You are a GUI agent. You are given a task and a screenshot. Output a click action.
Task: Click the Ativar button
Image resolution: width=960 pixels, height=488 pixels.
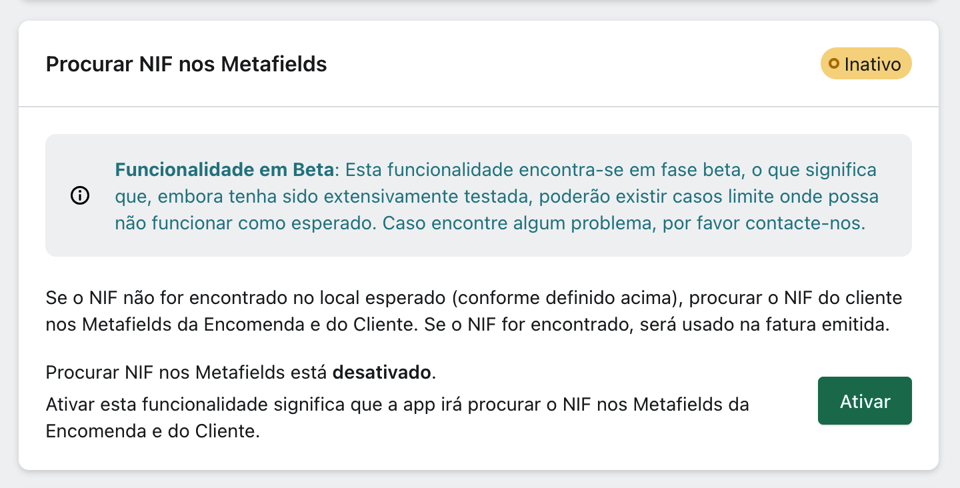coord(865,401)
